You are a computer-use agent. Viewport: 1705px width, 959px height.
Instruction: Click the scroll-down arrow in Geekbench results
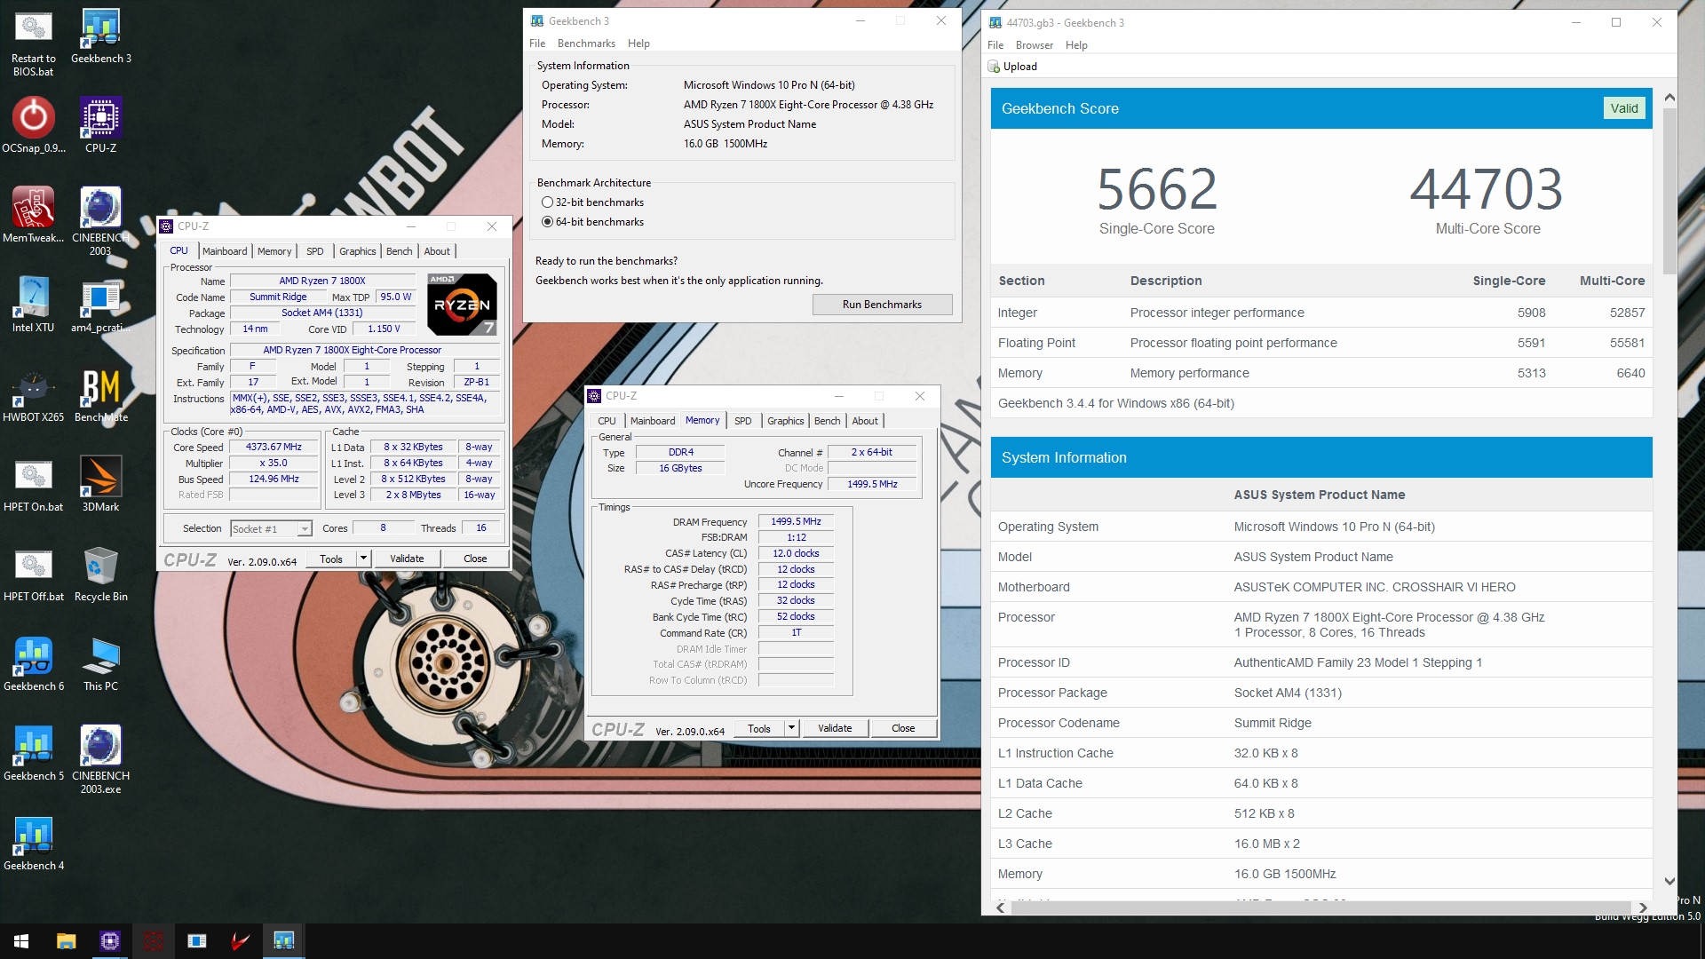1669,882
